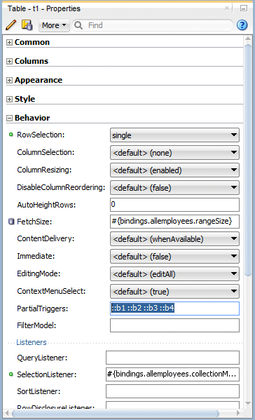The width and height of the screenshot is (255, 420).
Task: Expand the Appearance section
Action: click(9, 81)
